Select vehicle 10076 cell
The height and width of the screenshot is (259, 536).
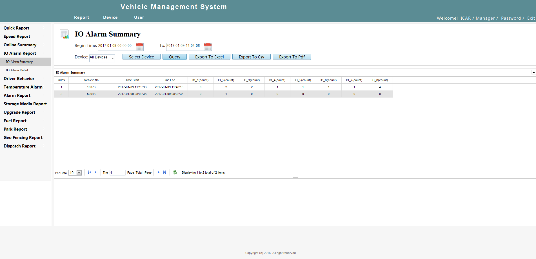pyautogui.click(x=91, y=87)
